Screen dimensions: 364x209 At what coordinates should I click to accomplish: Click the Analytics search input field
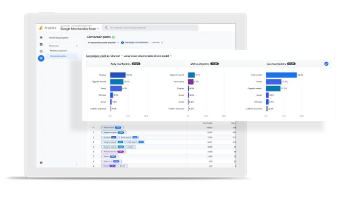(x=151, y=28)
